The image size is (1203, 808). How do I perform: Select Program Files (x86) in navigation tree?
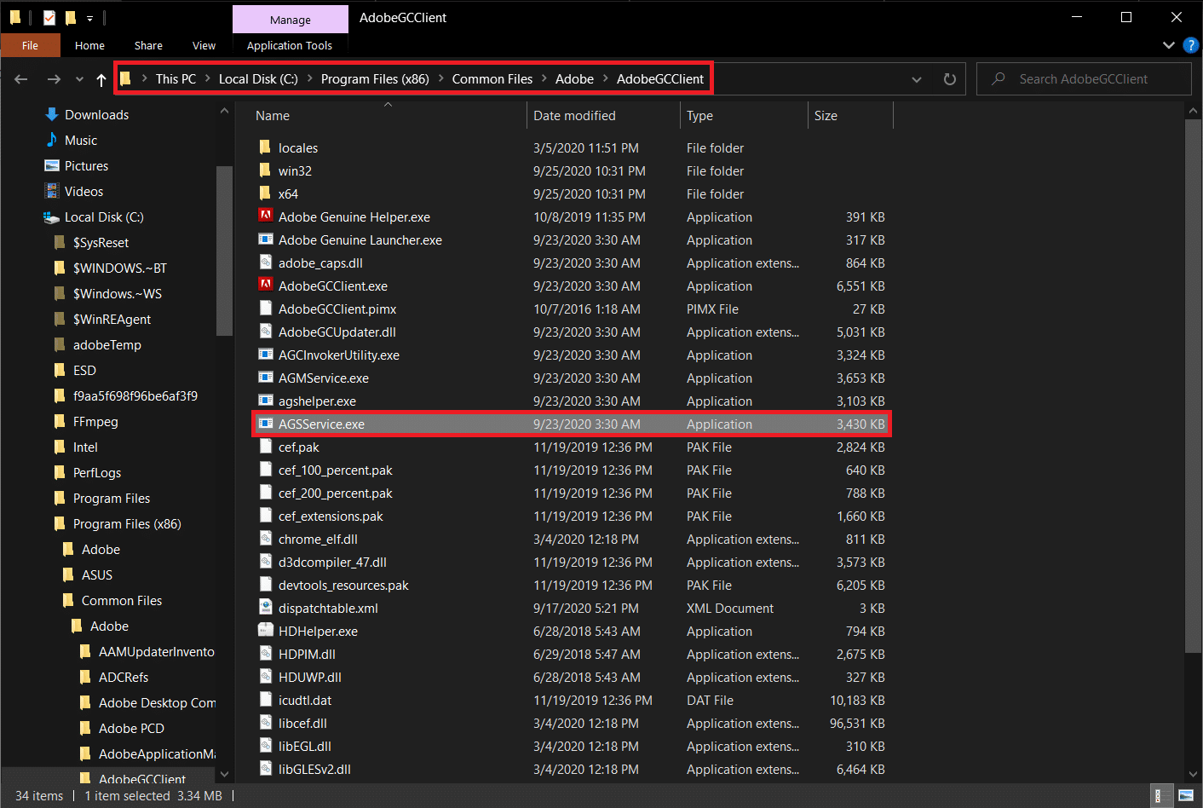[127, 523]
